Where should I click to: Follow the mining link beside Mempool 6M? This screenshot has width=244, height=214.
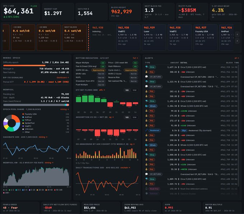coord(49,162)
